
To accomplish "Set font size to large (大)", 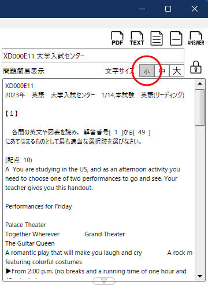I will pos(177,71).
